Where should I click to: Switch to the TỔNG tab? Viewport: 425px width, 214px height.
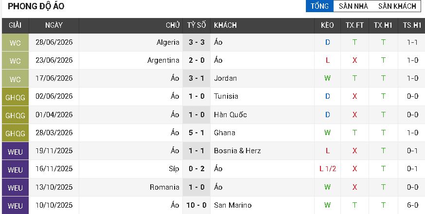tap(319, 6)
